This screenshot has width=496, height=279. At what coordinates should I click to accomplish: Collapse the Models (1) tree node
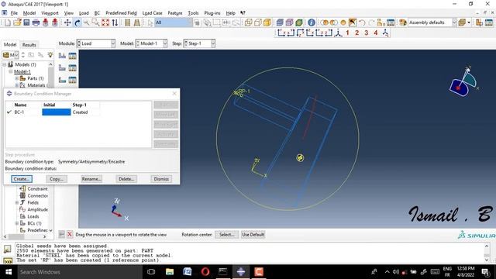[x=5, y=64]
